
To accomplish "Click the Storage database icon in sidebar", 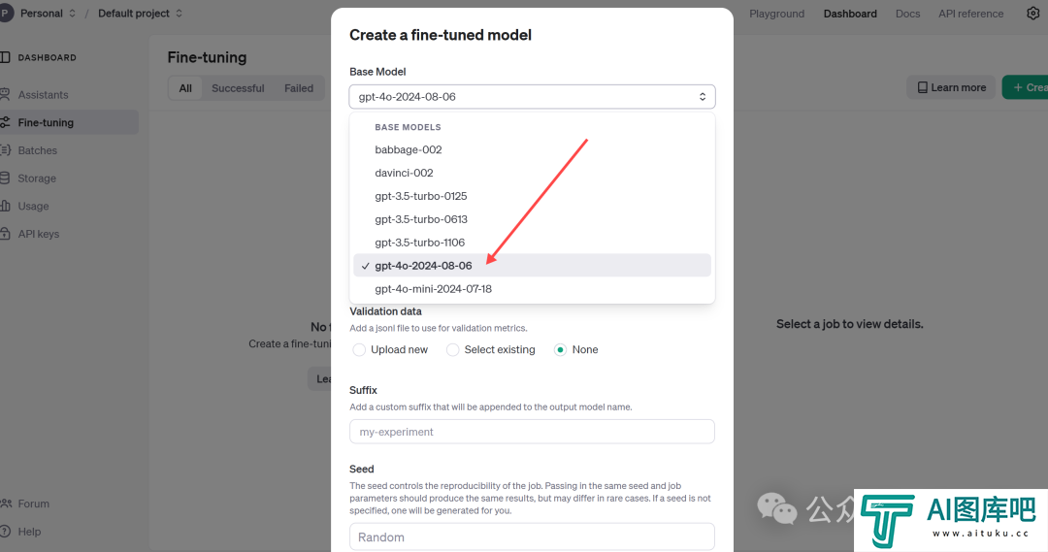I will point(5,178).
